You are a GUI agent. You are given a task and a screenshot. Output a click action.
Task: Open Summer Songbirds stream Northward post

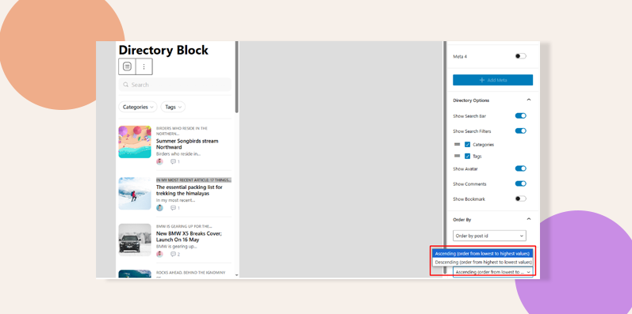187,144
